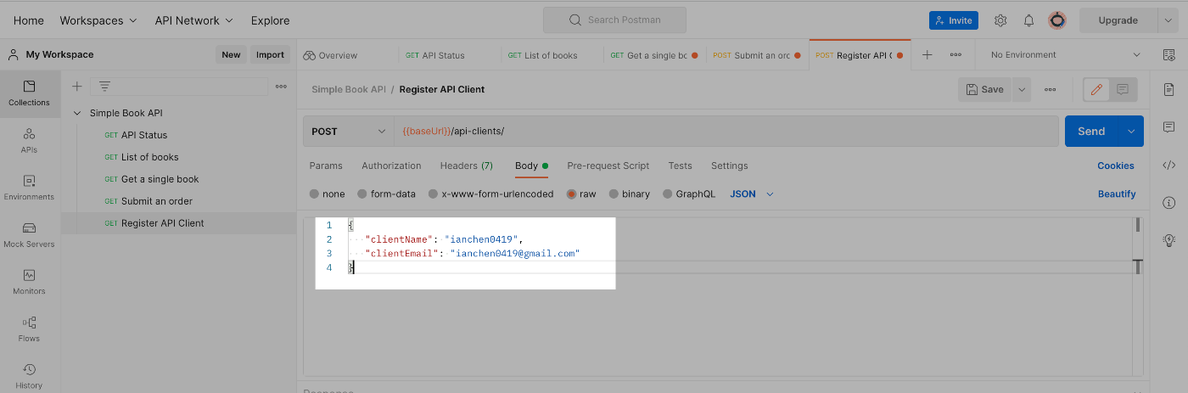Open JSON format dropdown
Screen dimensions: 1188x393
point(752,194)
